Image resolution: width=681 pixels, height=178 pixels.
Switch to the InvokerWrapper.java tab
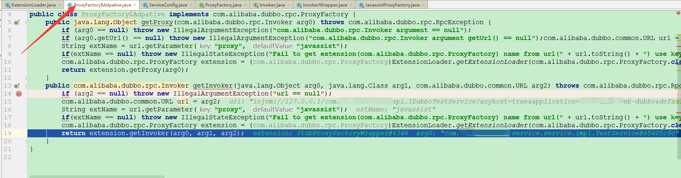(325, 5)
